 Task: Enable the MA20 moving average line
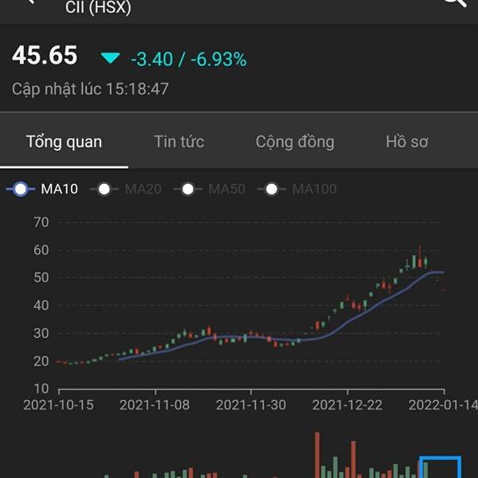pyautogui.click(x=126, y=189)
